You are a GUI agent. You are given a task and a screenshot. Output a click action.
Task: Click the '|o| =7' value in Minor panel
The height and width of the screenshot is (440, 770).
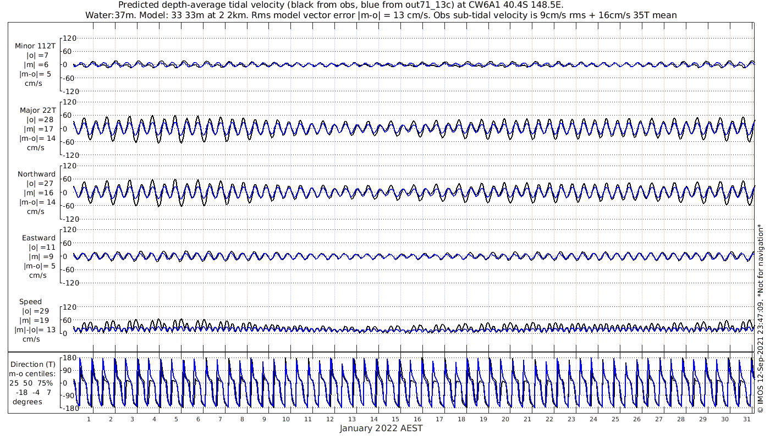point(38,55)
